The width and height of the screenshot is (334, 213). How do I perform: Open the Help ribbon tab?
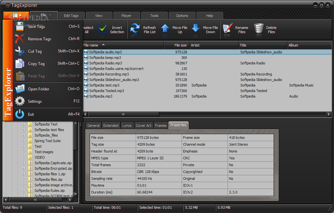click(x=209, y=16)
